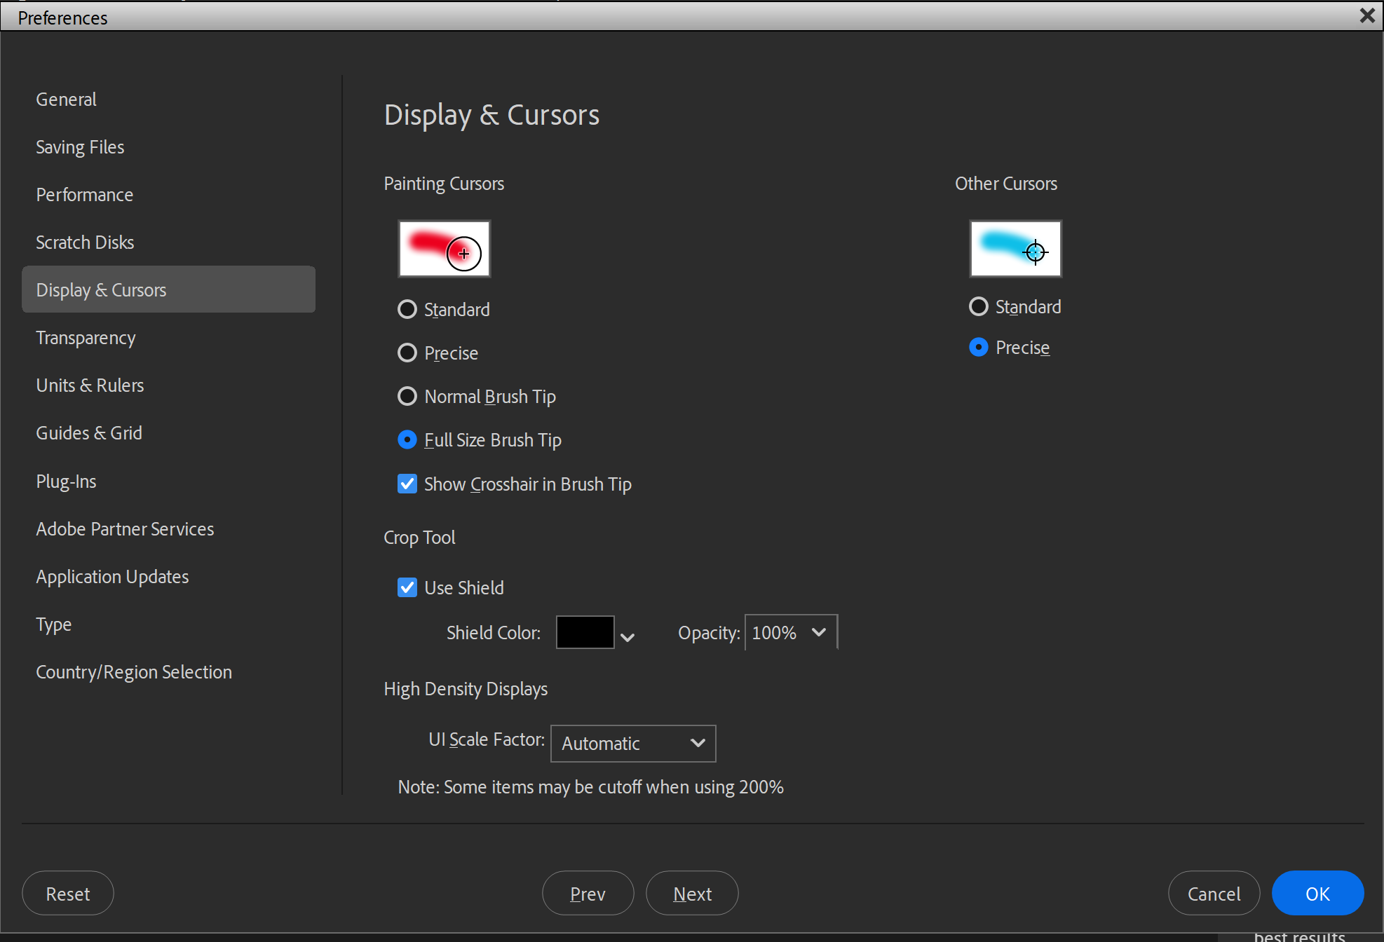Click the black Shield Color swatch
The height and width of the screenshot is (942, 1384).
click(x=584, y=632)
